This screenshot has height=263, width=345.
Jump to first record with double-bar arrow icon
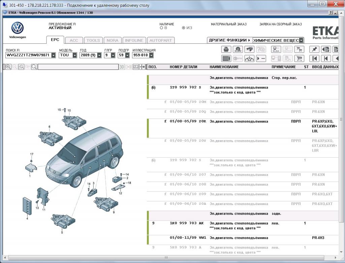click(x=314, y=59)
